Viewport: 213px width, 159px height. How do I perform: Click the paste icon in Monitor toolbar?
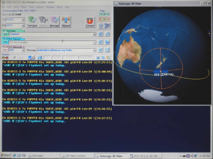click(108, 58)
